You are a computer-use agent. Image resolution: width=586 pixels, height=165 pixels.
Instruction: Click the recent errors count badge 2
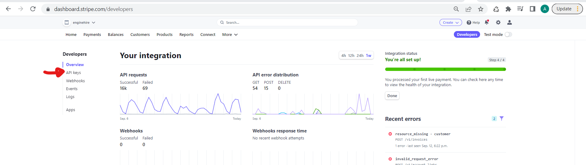pos(494,119)
